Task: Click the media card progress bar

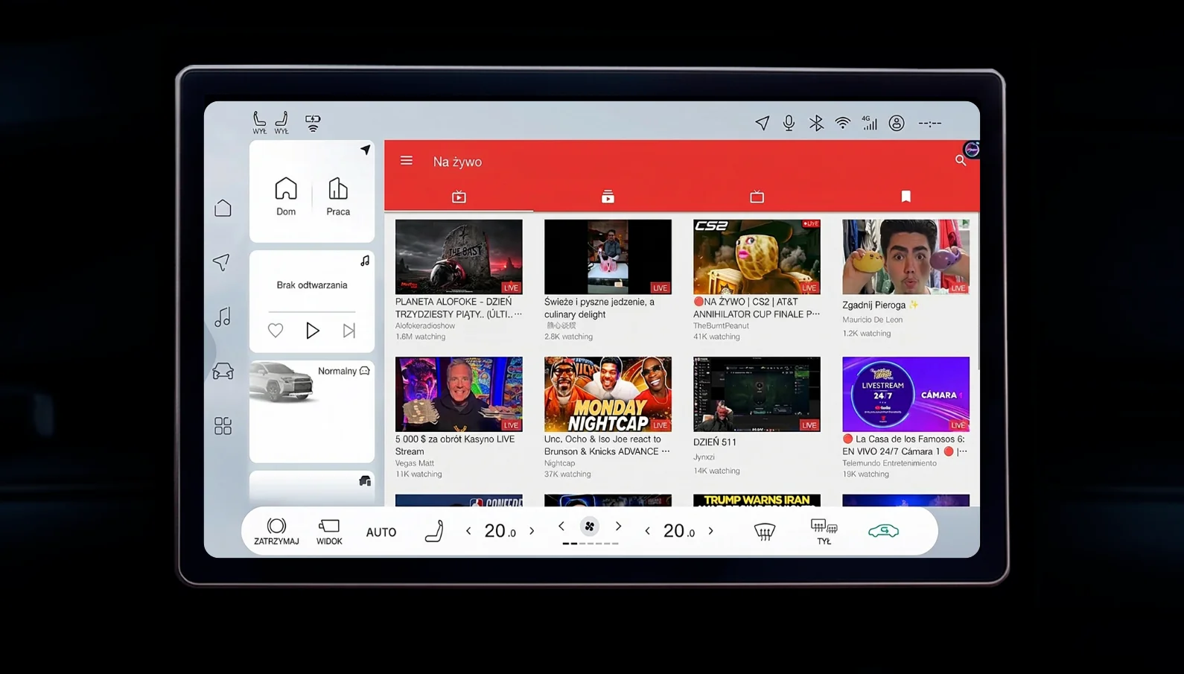Action: click(312, 311)
